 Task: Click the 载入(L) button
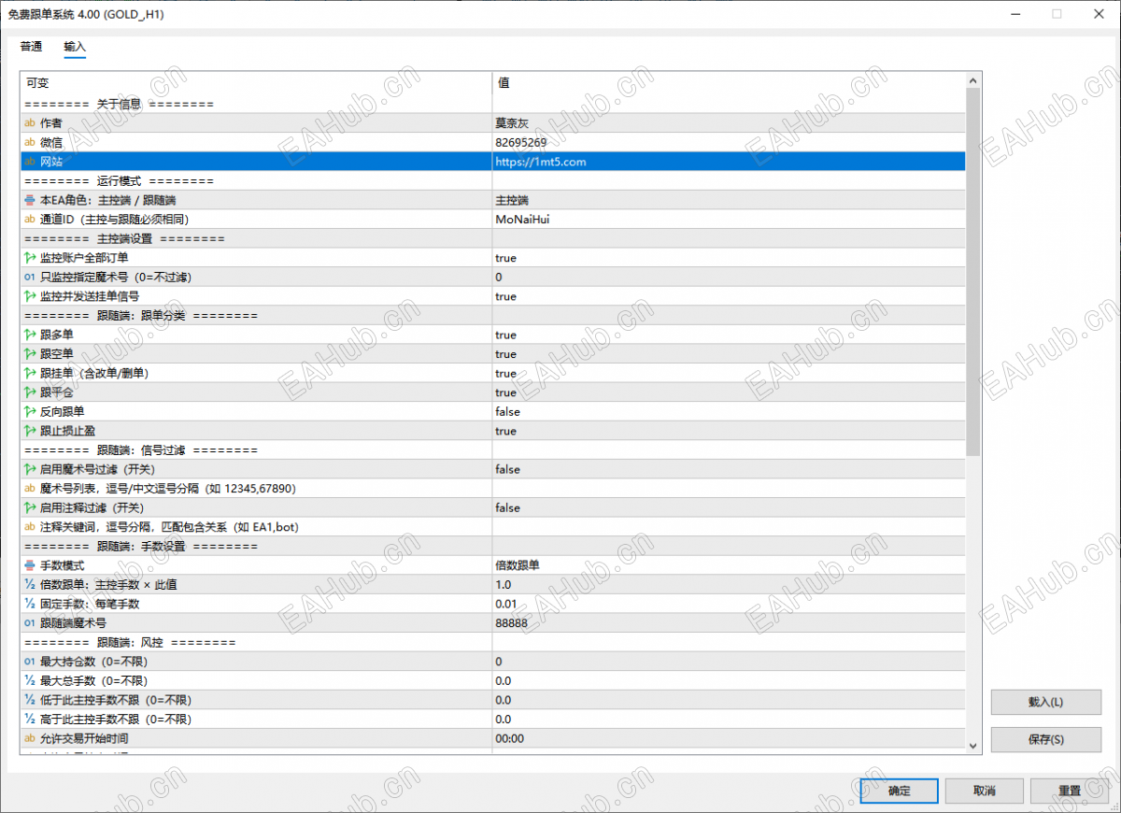(x=1046, y=702)
